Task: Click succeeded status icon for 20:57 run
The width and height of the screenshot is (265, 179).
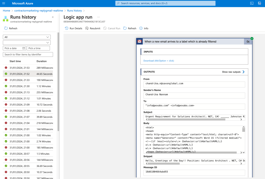Action: (x=6, y=154)
